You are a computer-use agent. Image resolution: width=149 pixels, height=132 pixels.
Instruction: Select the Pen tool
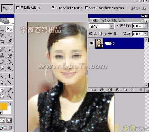[x=2, y=82]
